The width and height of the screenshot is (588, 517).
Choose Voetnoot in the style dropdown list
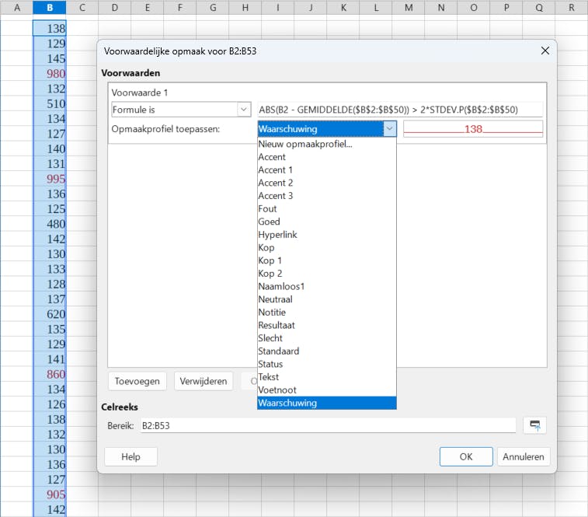point(327,390)
